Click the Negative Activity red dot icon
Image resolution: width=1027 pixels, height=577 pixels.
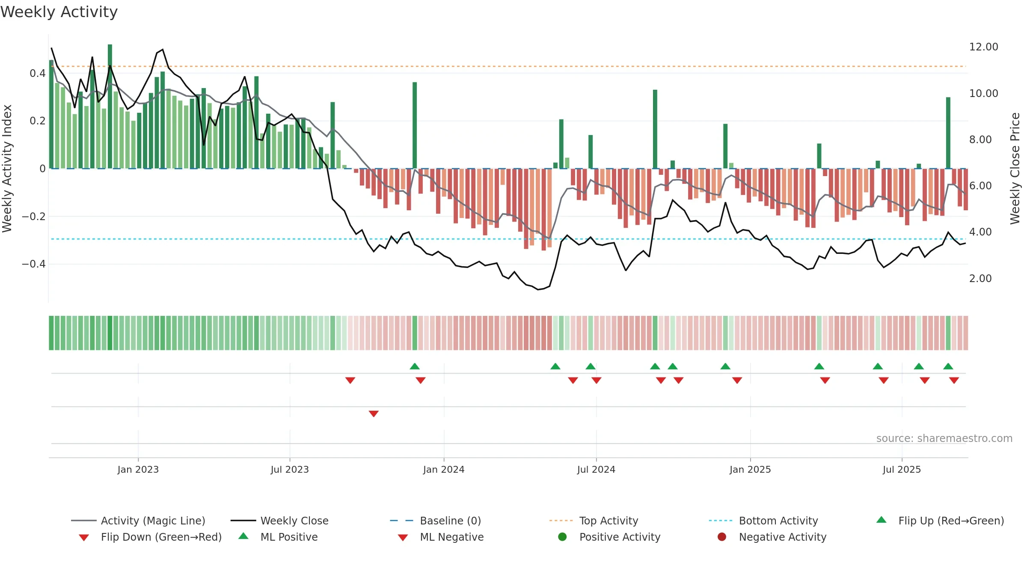point(722,537)
